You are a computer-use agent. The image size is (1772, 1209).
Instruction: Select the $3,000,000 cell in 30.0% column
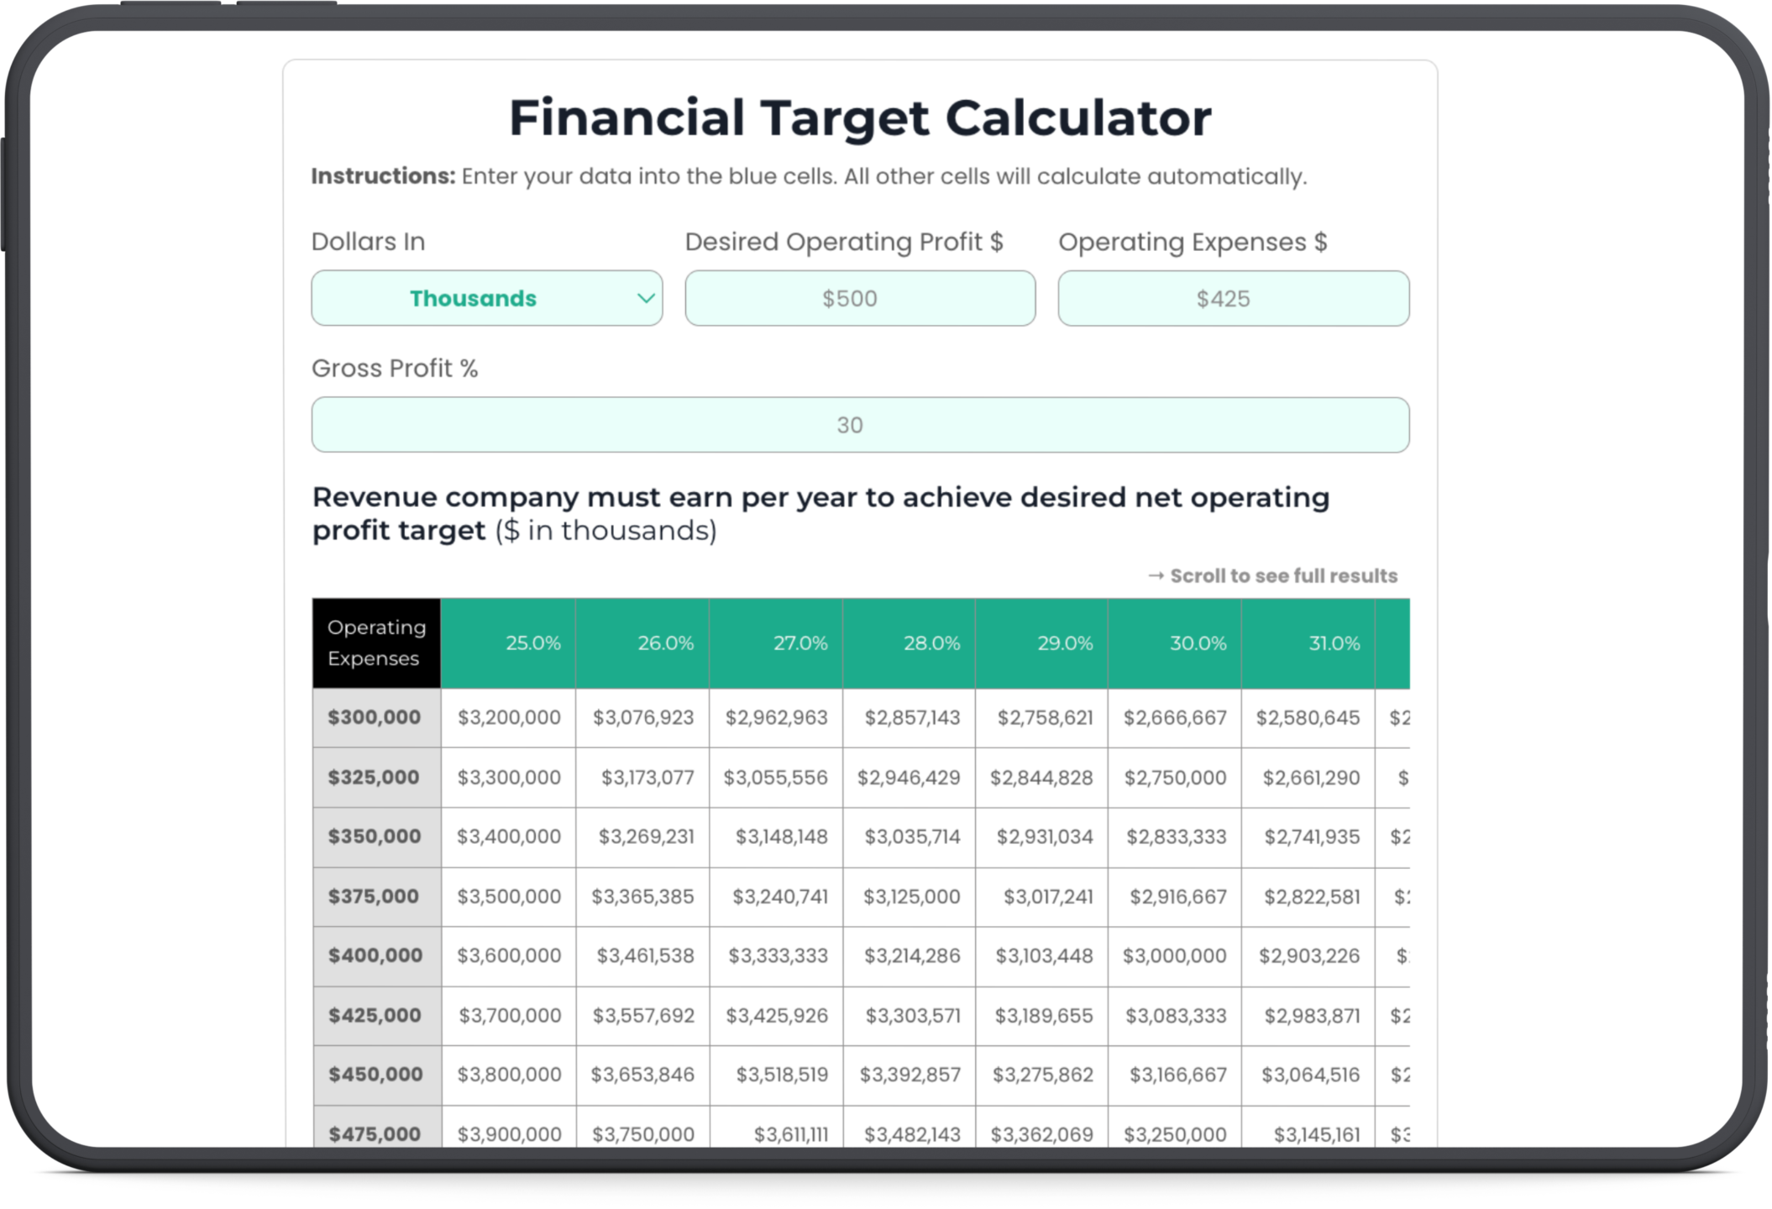tap(1174, 955)
